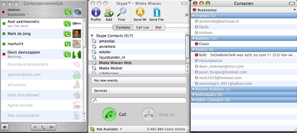Collapse the Friends (5) group
This screenshot has width=297, height=133.
click(x=193, y=16)
